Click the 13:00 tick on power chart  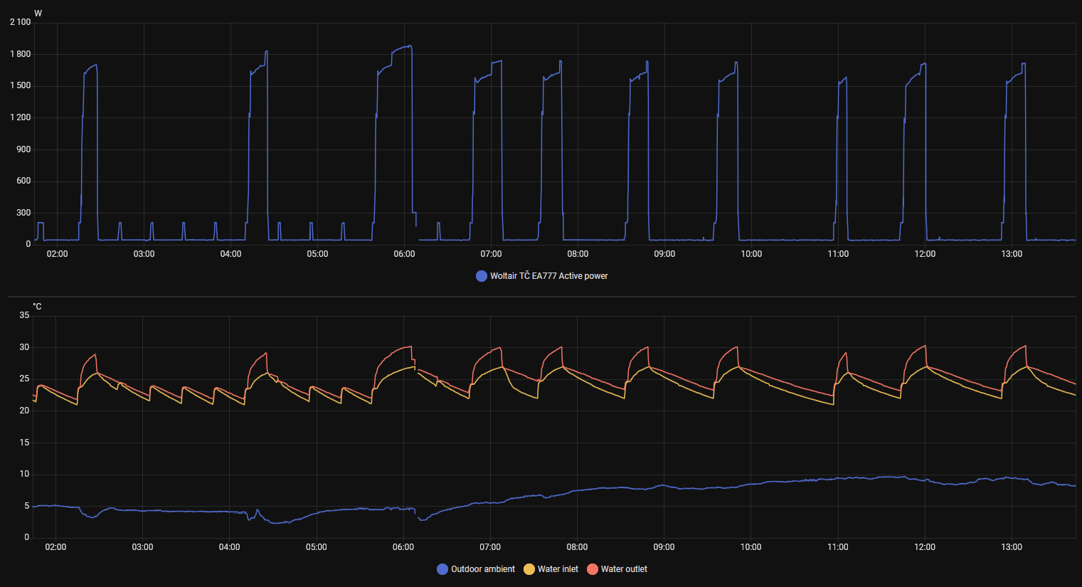tap(1012, 254)
